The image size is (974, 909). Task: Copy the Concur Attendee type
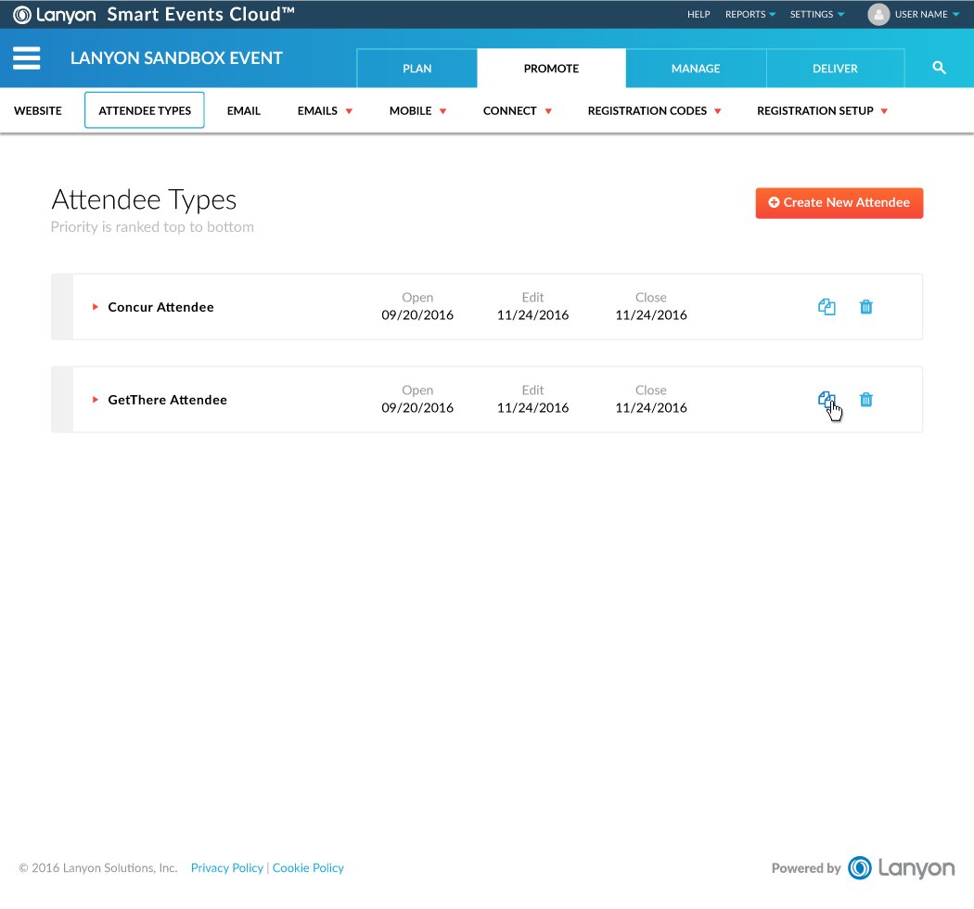click(x=827, y=306)
